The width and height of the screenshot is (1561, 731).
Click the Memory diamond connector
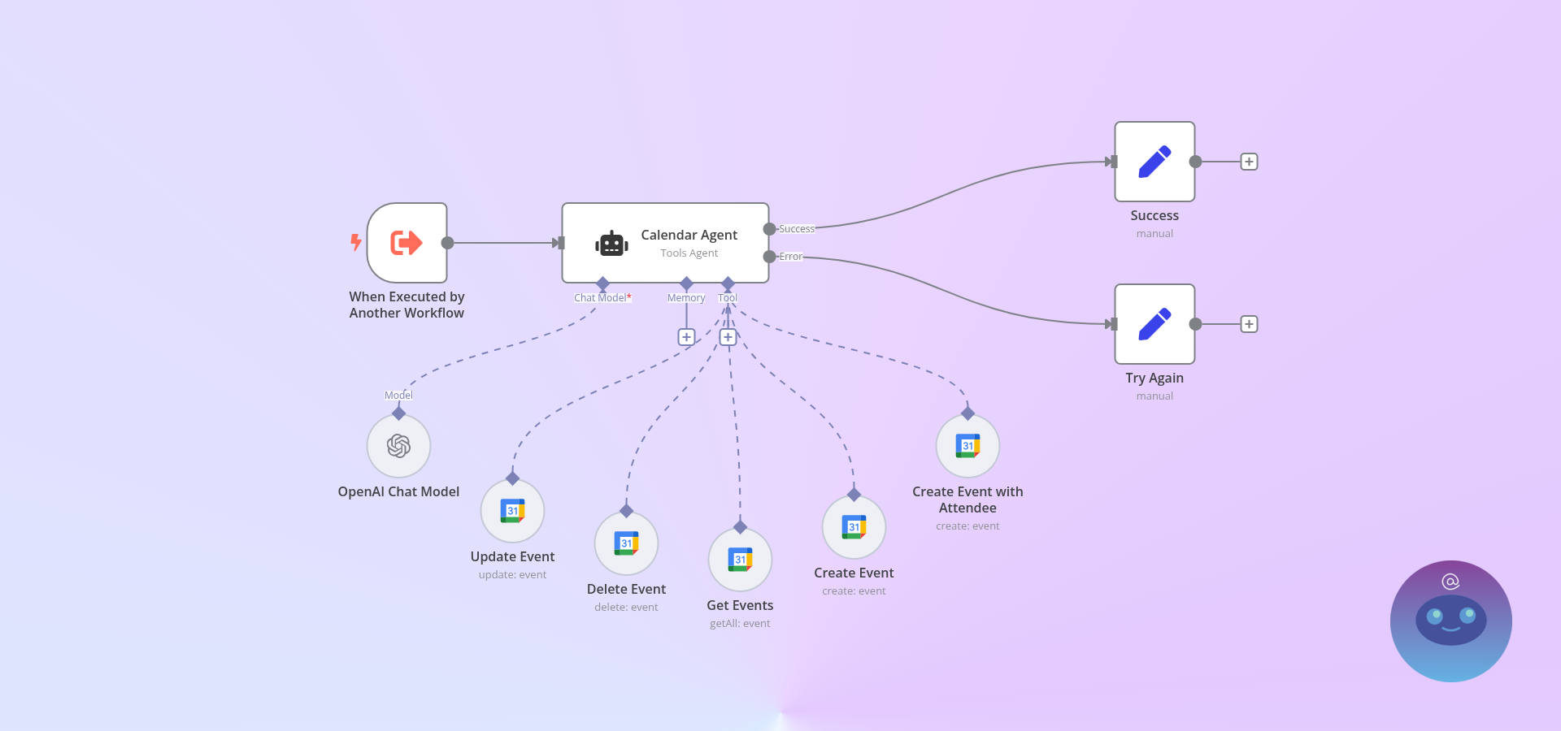(686, 283)
